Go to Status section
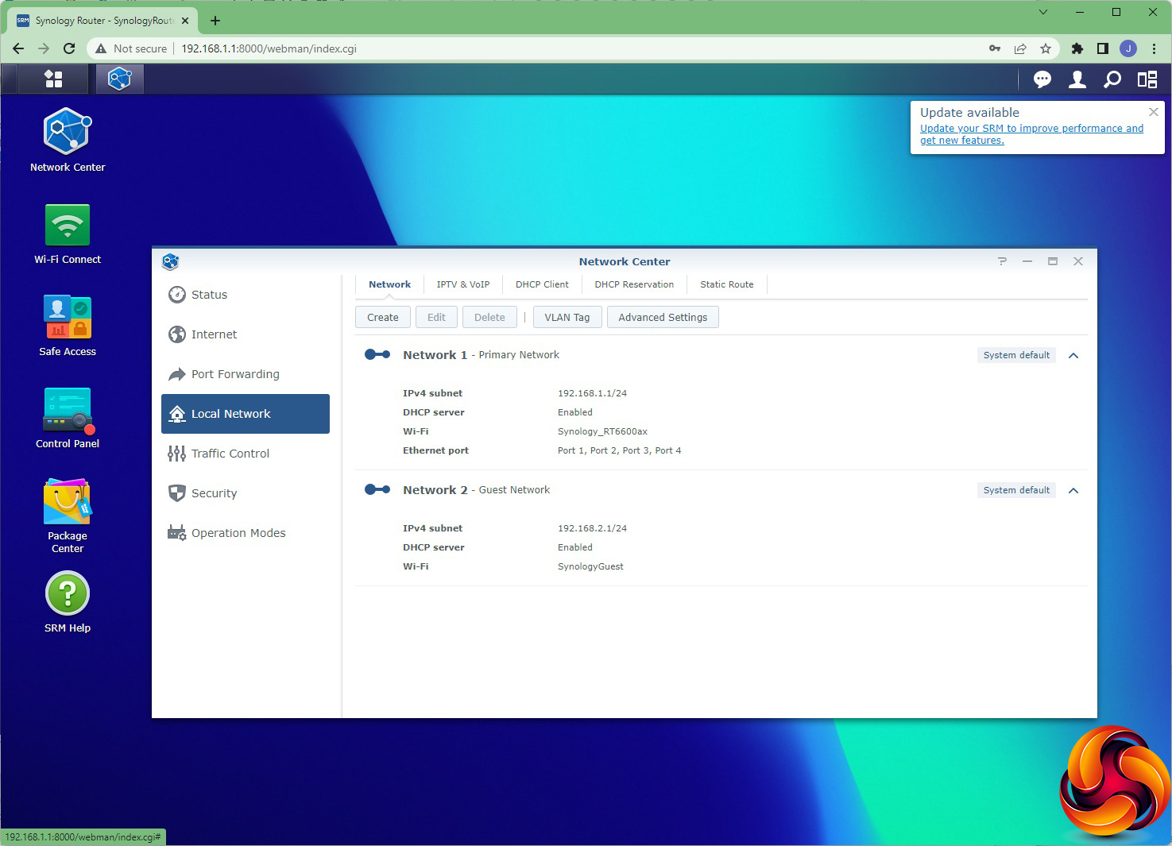This screenshot has width=1172, height=846. 246,295
